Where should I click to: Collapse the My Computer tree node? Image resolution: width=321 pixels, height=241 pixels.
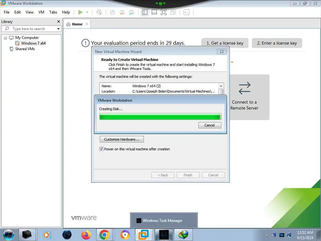click(6, 38)
